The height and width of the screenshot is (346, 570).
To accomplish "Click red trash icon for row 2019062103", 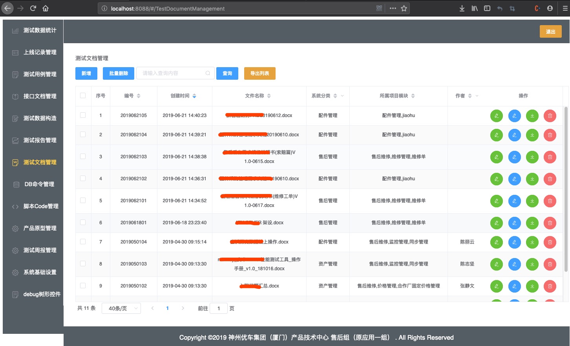I will tap(550, 157).
